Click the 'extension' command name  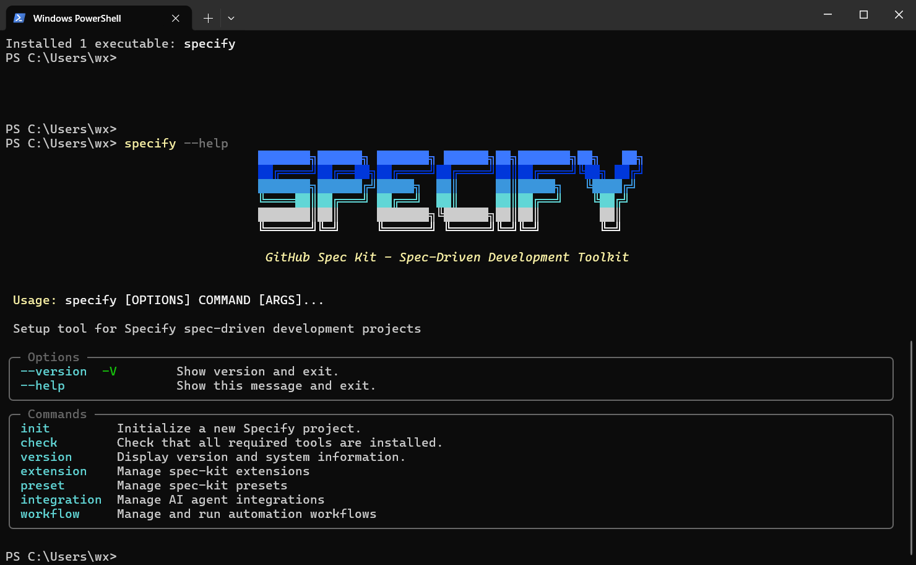[x=53, y=471]
